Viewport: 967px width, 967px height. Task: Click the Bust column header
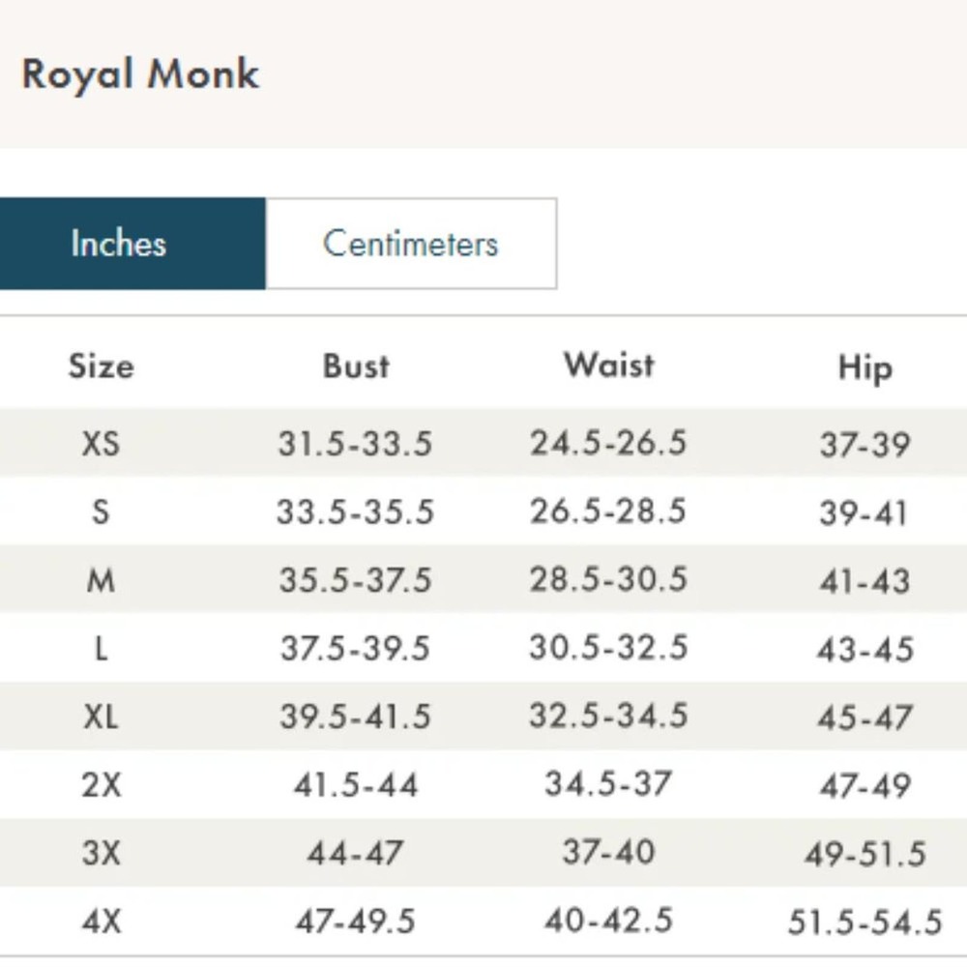[356, 366]
